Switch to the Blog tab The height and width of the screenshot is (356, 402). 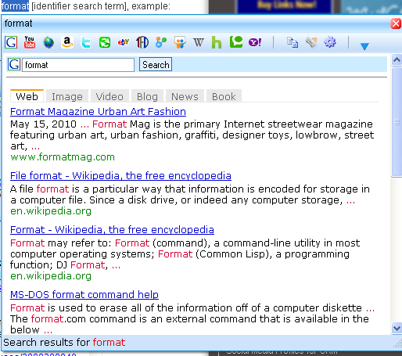[147, 96]
